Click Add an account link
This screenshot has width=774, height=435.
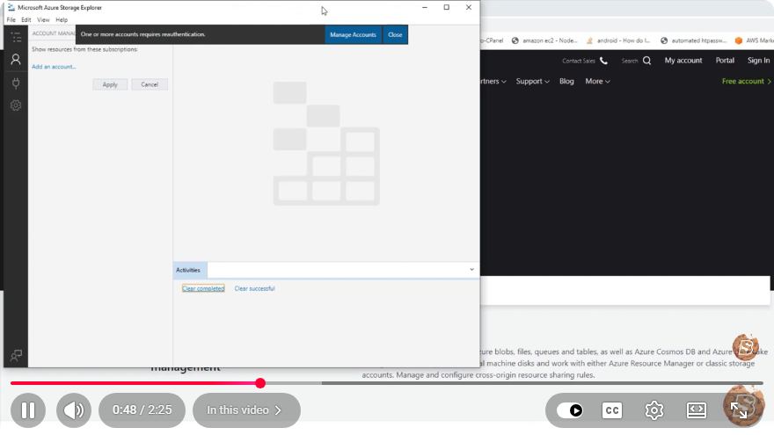(x=54, y=67)
